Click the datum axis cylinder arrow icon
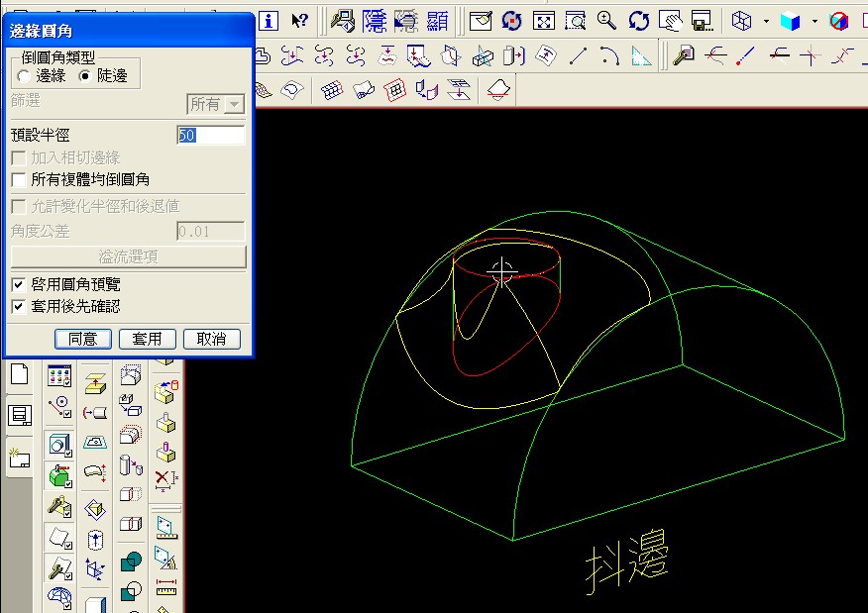Viewport: 868px width, 613px height. (x=95, y=540)
